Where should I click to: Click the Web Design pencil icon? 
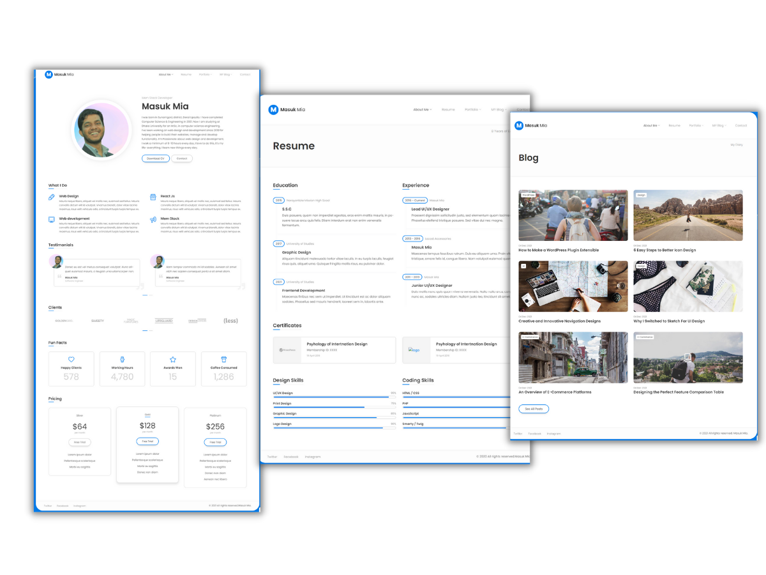coord(52,197)
